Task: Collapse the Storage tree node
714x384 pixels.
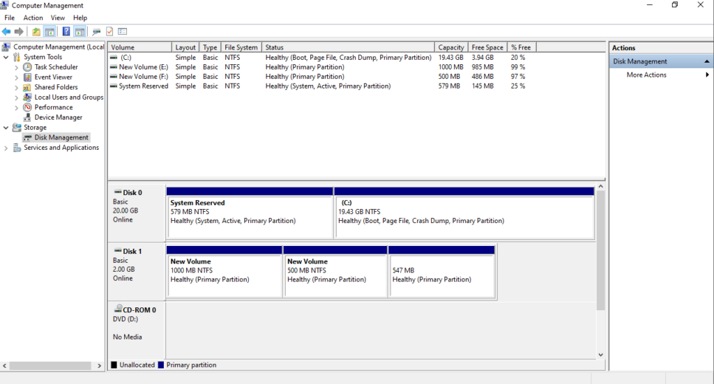Action: pos(6,128)
